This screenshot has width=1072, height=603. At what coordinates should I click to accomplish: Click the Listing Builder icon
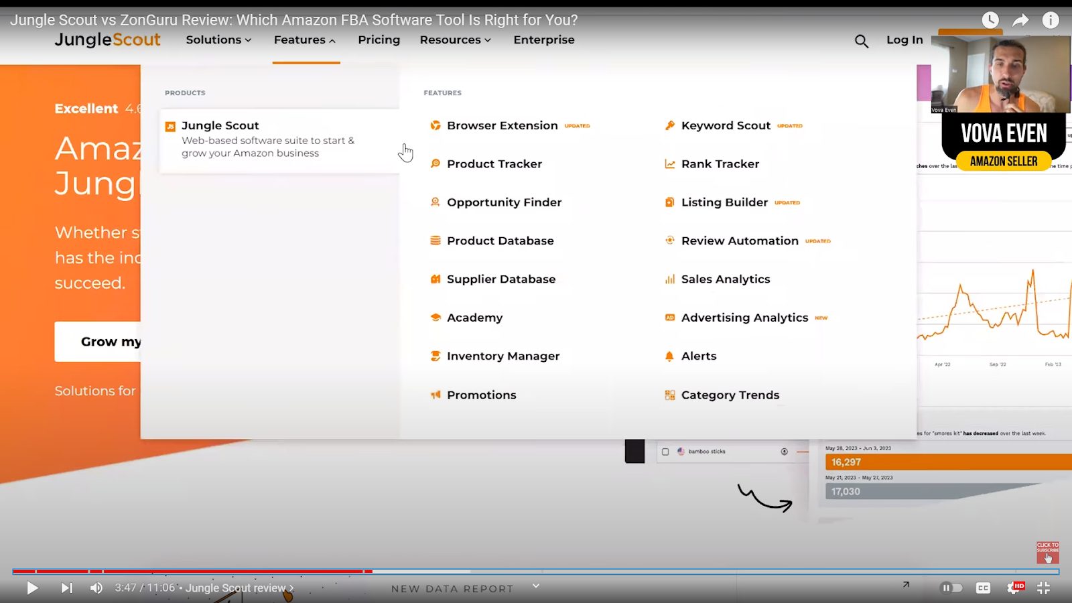(669, 202)
